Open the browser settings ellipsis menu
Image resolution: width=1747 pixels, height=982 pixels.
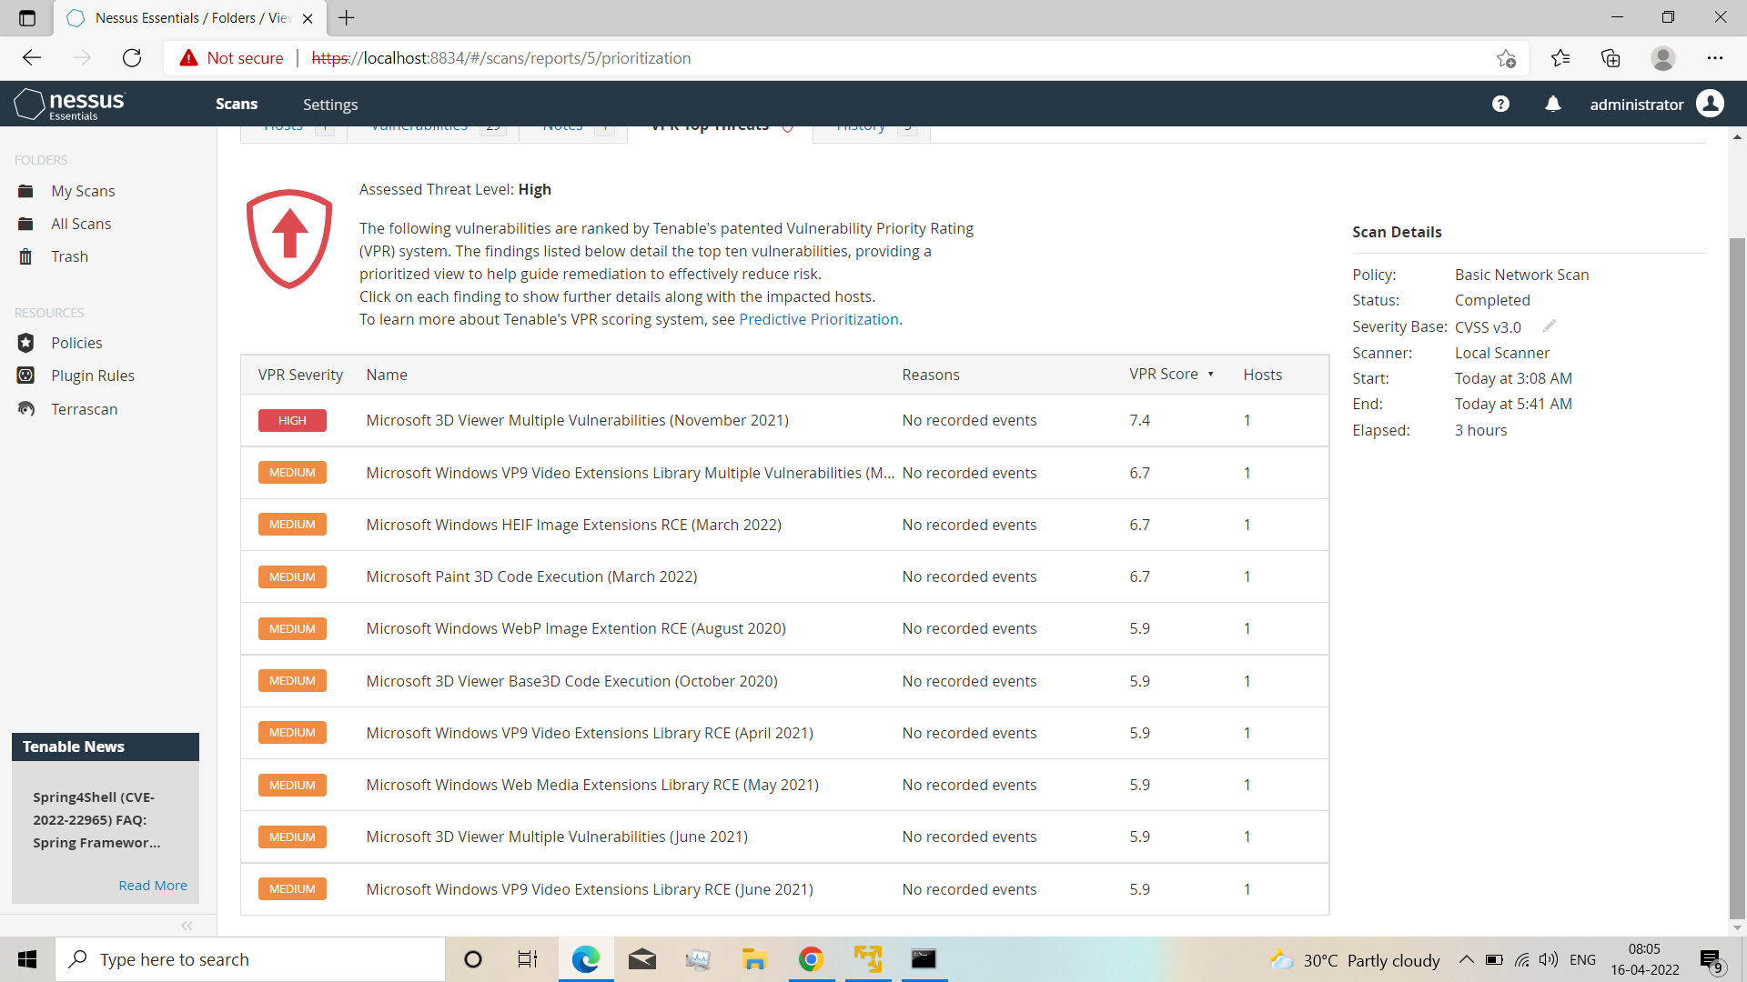coord(1715,58)
